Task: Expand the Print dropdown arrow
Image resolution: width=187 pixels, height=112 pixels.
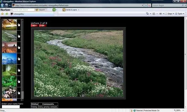Action: tap(164, 14)
